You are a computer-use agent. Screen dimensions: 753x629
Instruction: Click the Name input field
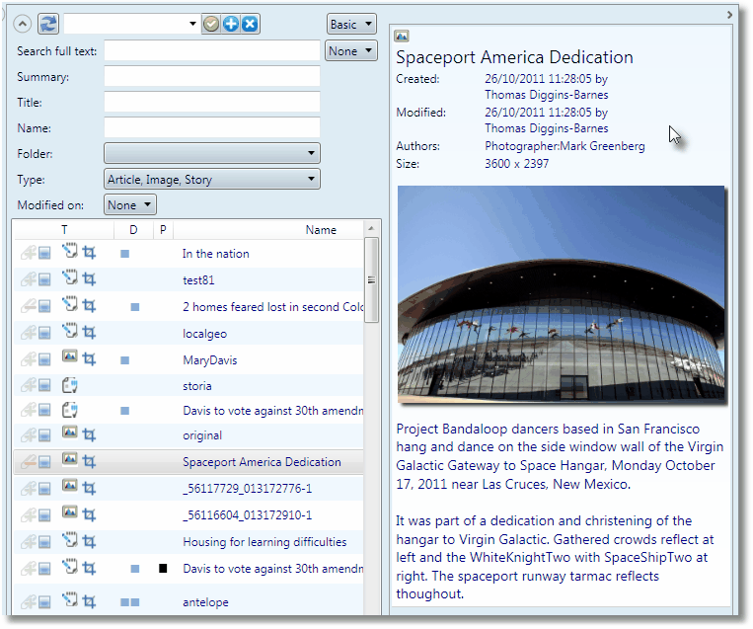tap(212, 127)
